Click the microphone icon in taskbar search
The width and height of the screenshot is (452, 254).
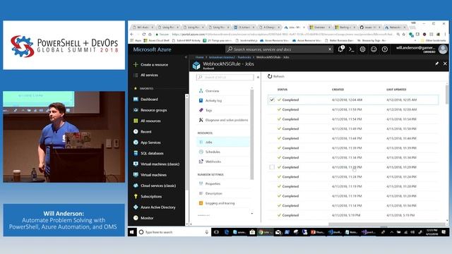(x=207, y=232)
